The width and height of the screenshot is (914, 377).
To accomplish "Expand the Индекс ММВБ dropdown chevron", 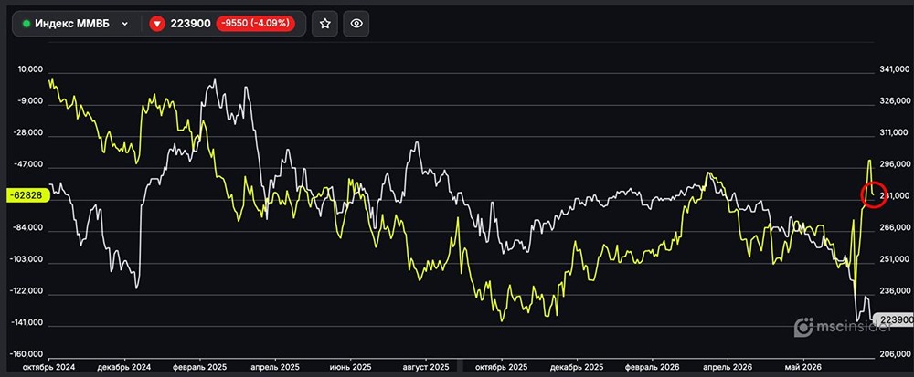I will (124, 24).
